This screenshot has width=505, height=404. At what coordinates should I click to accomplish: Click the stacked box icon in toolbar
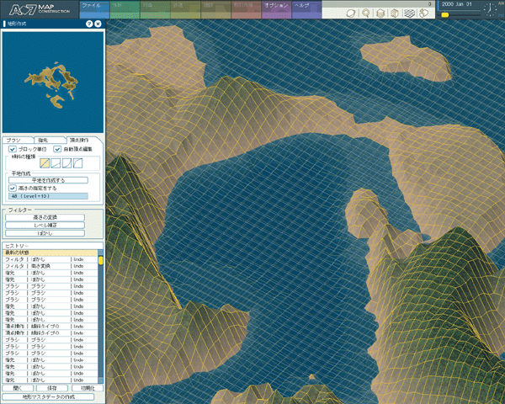pos(380,13)
